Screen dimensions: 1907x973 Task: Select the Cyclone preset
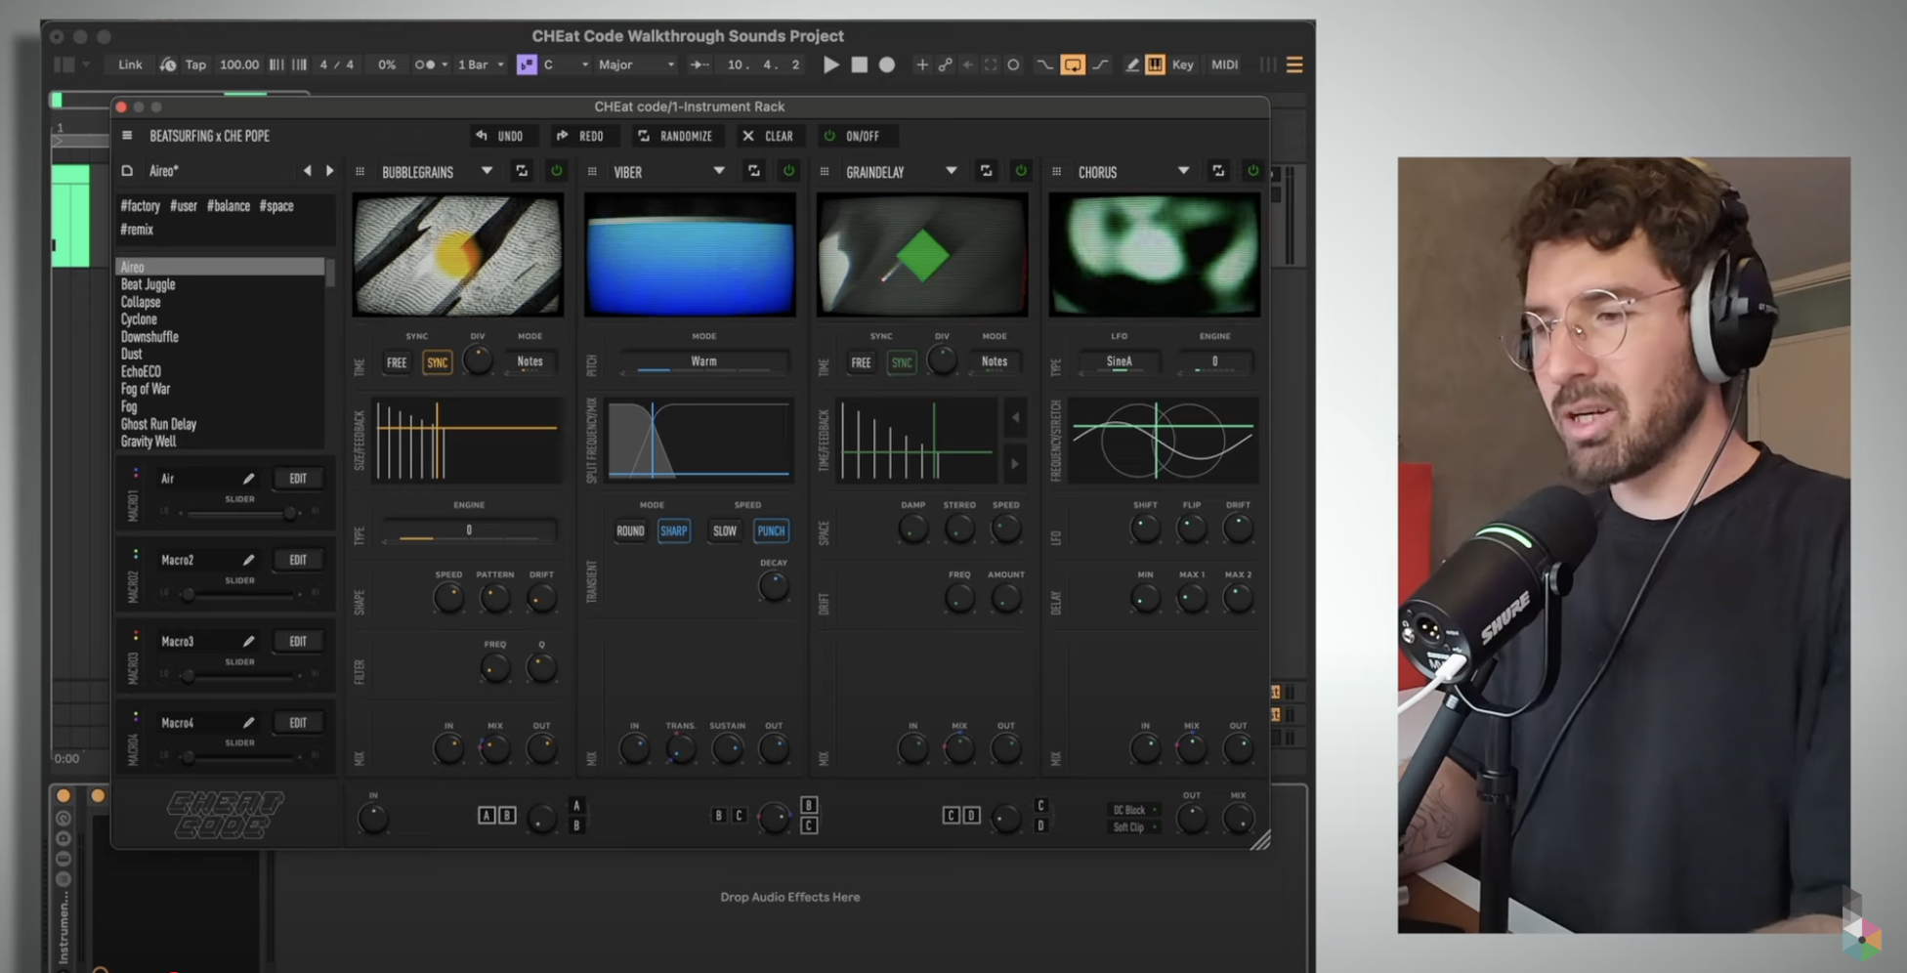pos(221,319)
